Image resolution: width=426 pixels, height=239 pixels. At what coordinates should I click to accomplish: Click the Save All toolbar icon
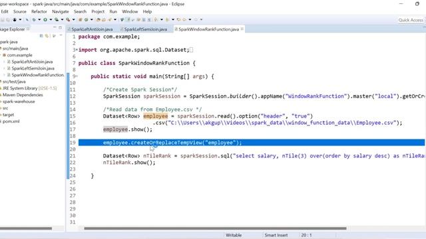click(x=8, y=19)
